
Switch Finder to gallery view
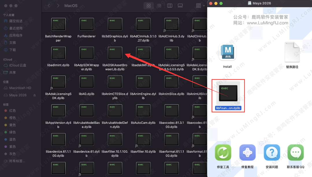(180, 5)
